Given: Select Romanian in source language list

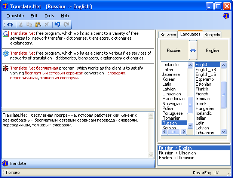Looking at the screenshot, I should coord(174,118).
